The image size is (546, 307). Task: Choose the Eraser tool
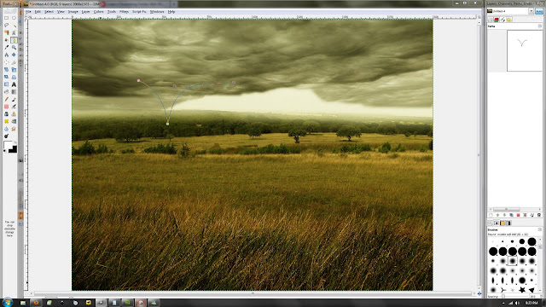[6, 107]
